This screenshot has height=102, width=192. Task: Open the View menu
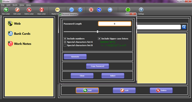click(22, 5)
